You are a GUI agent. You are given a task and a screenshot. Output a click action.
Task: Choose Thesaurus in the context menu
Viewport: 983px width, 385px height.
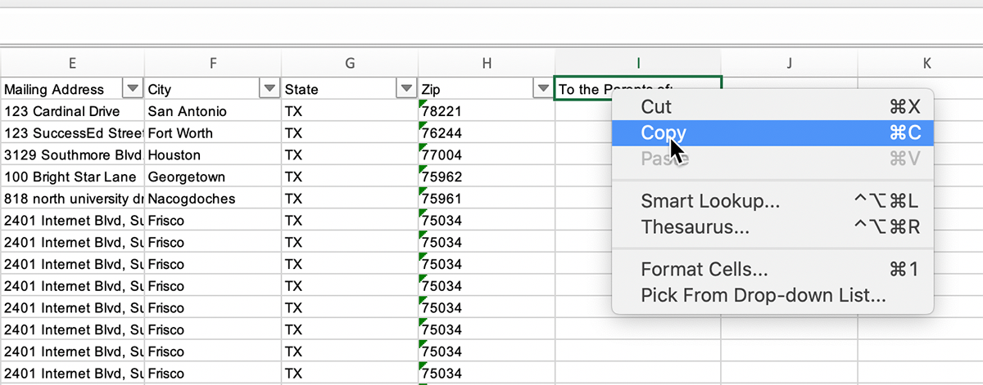695,227
